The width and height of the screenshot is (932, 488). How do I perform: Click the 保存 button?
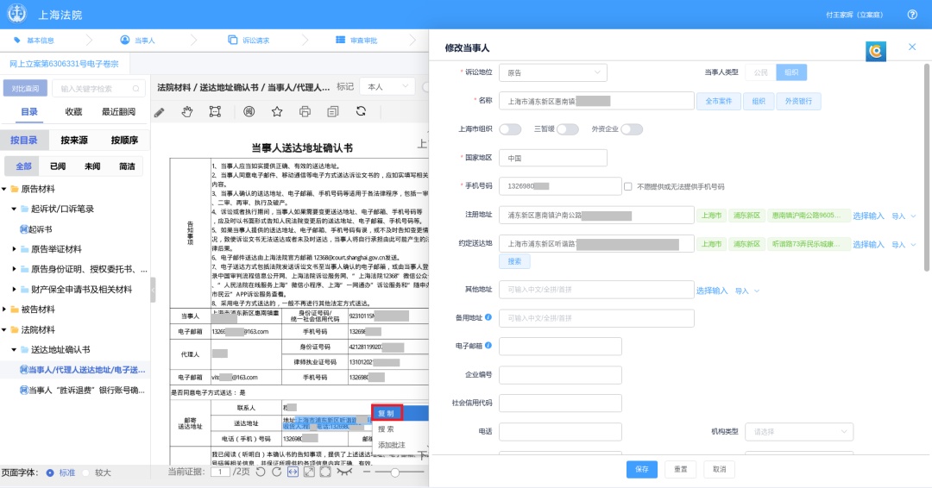(641, 469)
